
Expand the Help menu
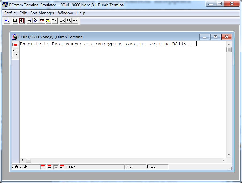81,13
